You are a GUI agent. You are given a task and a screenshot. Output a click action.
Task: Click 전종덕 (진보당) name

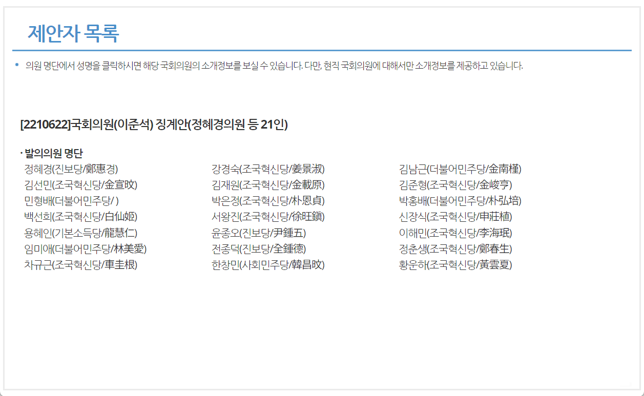tap(259, 249)
